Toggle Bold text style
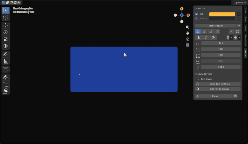 tap(198, 38)
